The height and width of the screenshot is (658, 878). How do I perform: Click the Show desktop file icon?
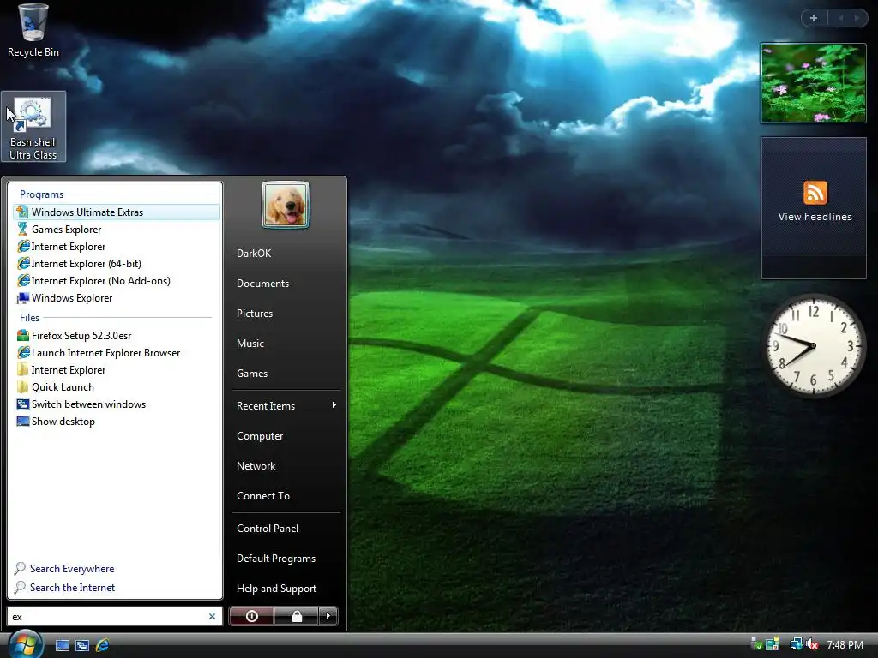coord(22,422)
